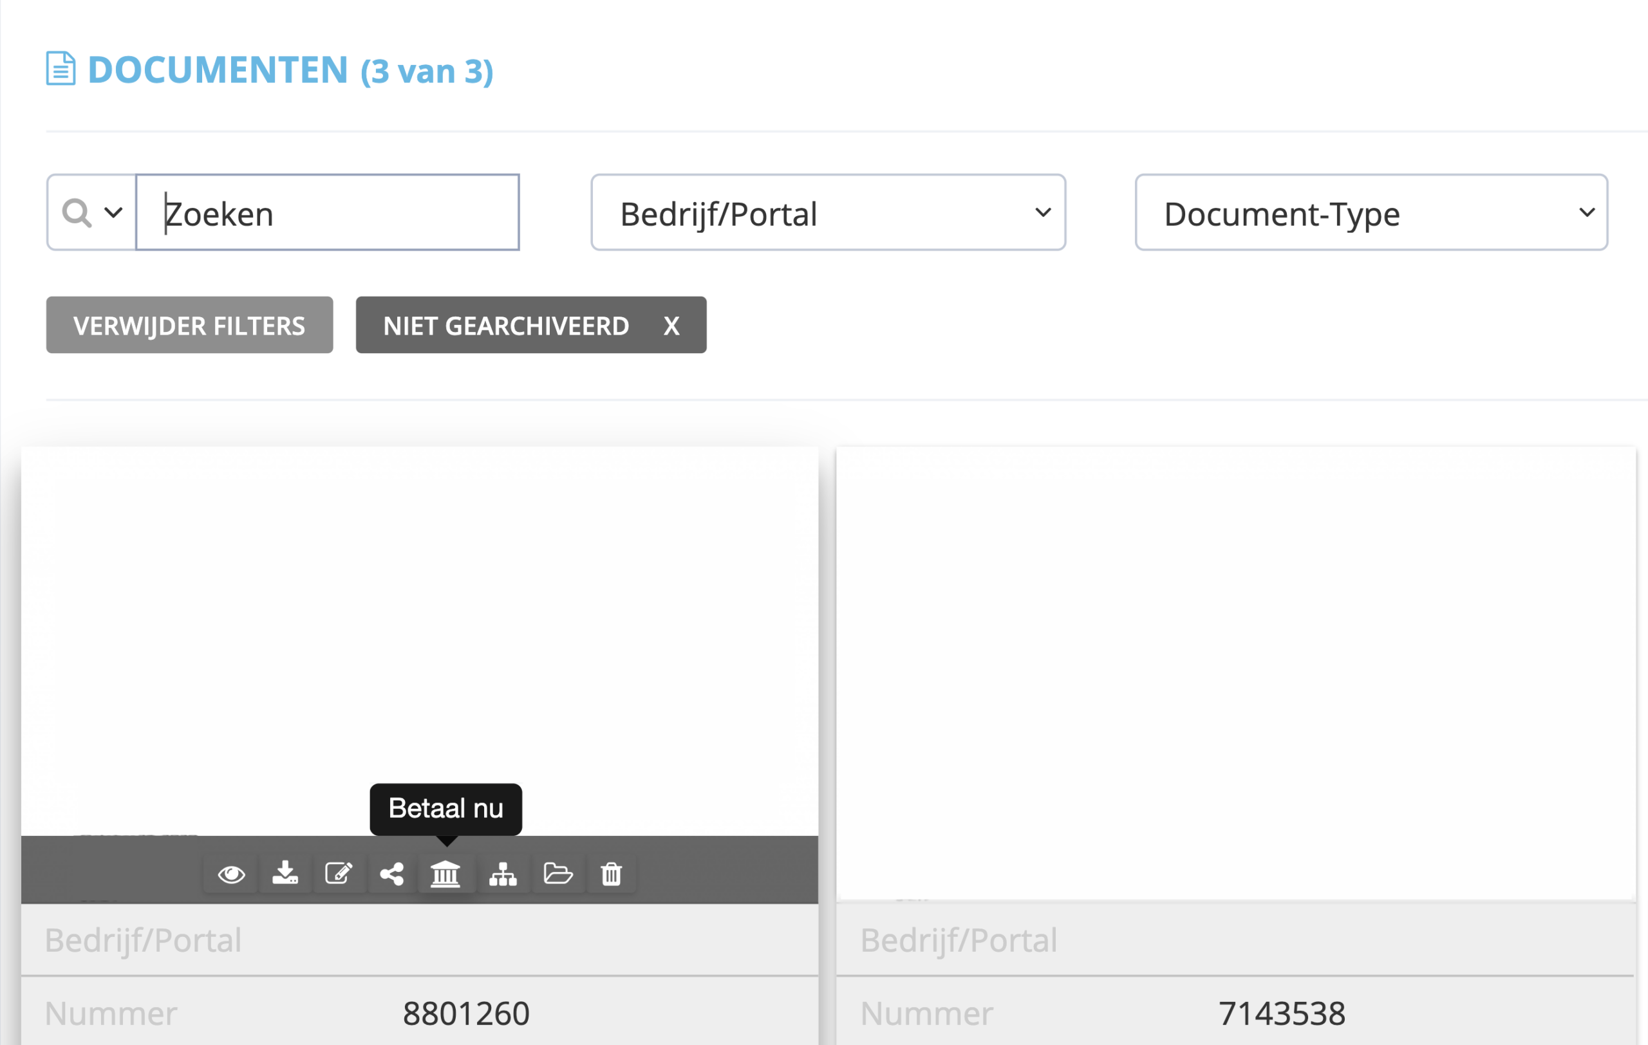Open the hierarchy/sitemap icon on document 8801260
This screenshot has width=1648, height=1045.
pyautogui.click(x=503, y=874)
